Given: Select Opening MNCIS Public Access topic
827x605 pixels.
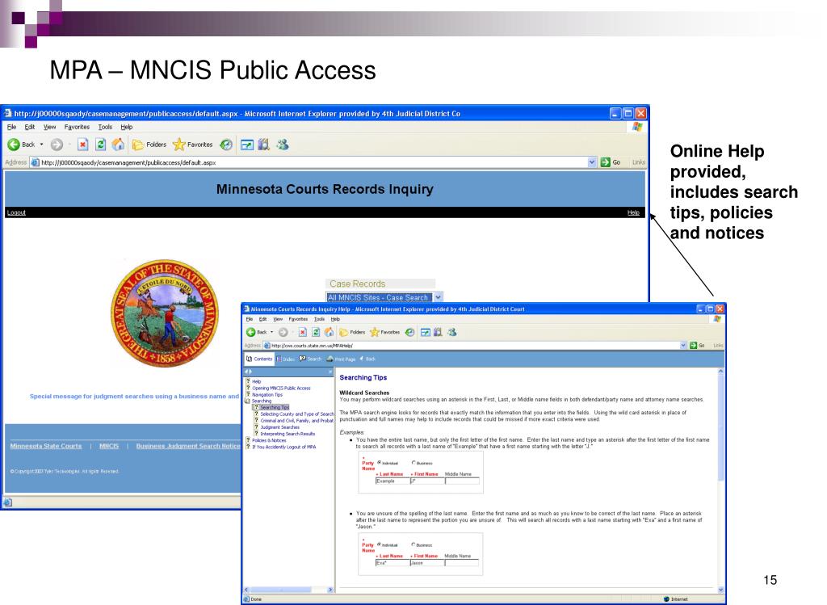Looking at the screenshot, I should (x=281, y=389).
